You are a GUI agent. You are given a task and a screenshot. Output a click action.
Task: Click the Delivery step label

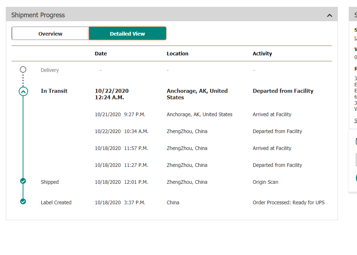tap(50, 70)
